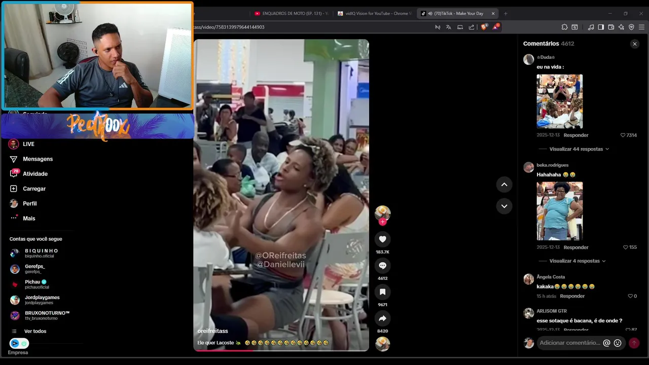
Task: Open ☆Duda☆'s commenter avatar
Action: tap(528, 60)
